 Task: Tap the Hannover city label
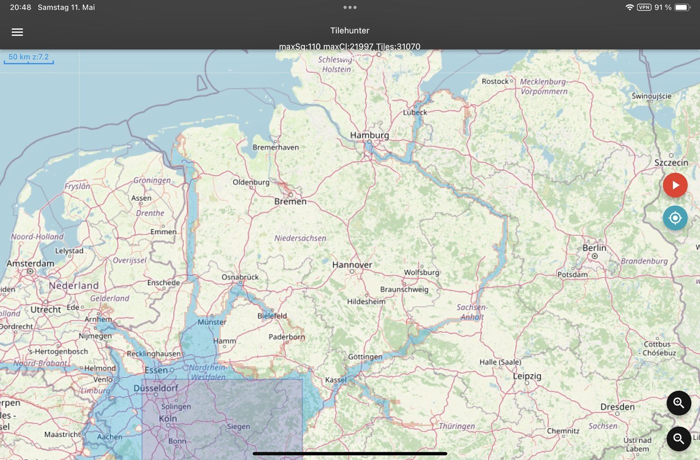352,265
